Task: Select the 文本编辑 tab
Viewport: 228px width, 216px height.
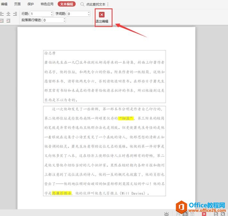Action: click(67, 4)
